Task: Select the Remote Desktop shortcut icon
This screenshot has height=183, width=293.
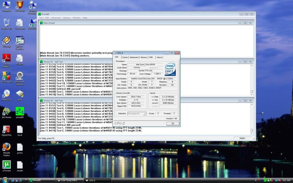Action: point(32,7)
